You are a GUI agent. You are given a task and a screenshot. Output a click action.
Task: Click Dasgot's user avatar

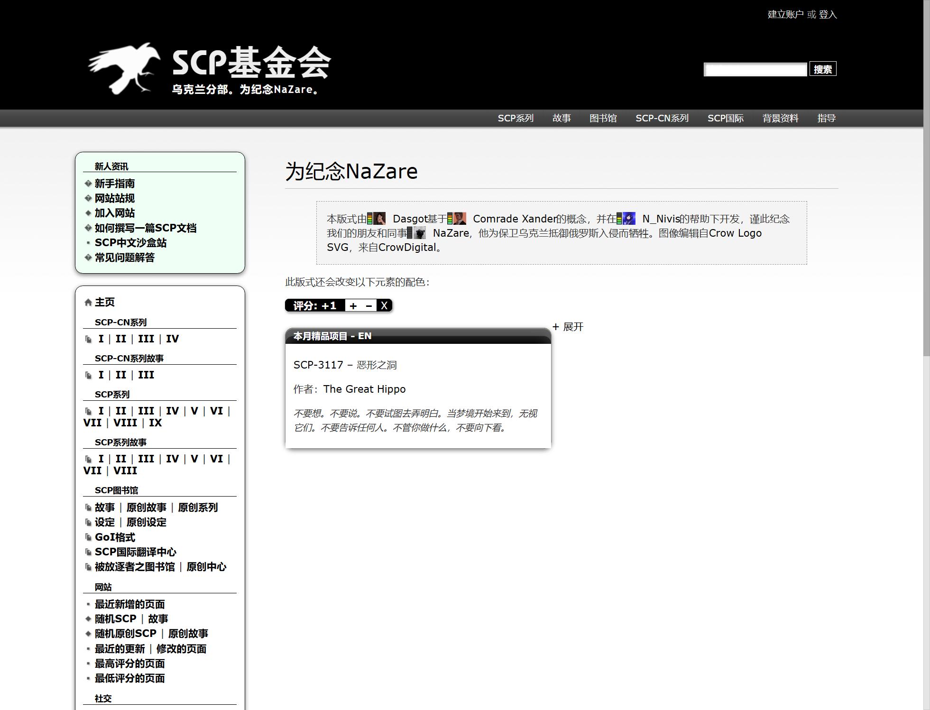[379, 219]
